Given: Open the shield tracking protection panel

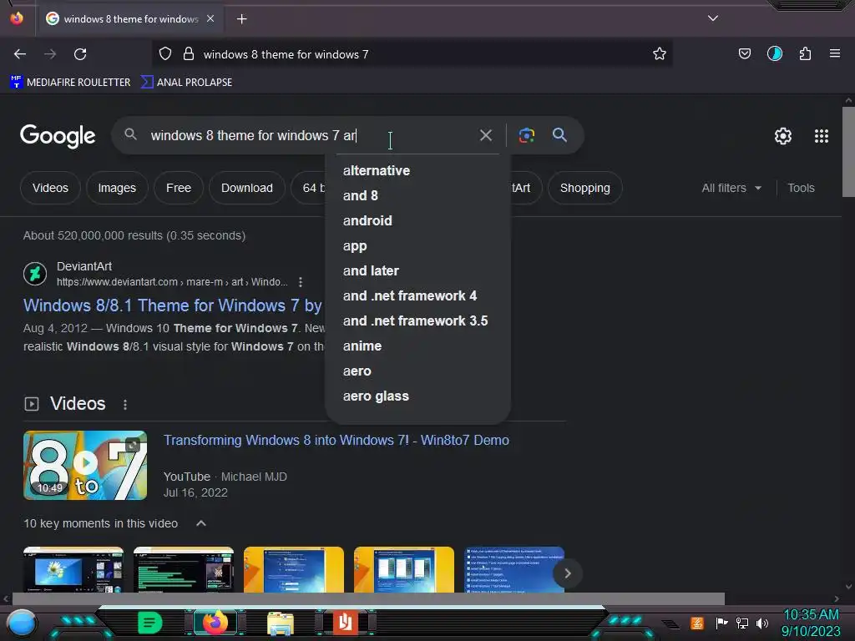Looking at the screenshot, I should click(x=165, y=54).
